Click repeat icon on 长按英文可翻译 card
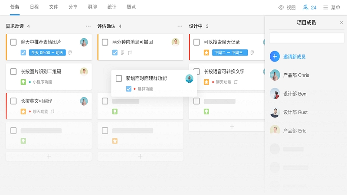The height and width of the screenshot is (195, 347). (x=52, y=111)
